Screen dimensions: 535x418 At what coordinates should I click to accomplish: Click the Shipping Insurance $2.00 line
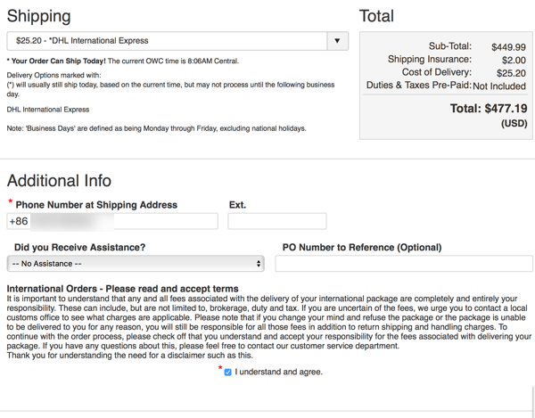tap(457, 60)
